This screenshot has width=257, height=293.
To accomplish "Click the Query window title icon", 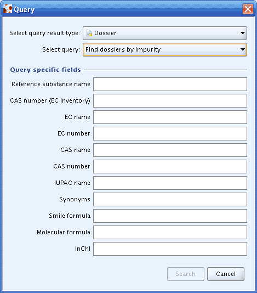I will pos(8,9).
